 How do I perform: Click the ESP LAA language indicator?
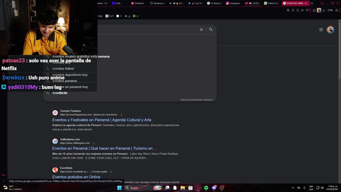coord(311,188)
